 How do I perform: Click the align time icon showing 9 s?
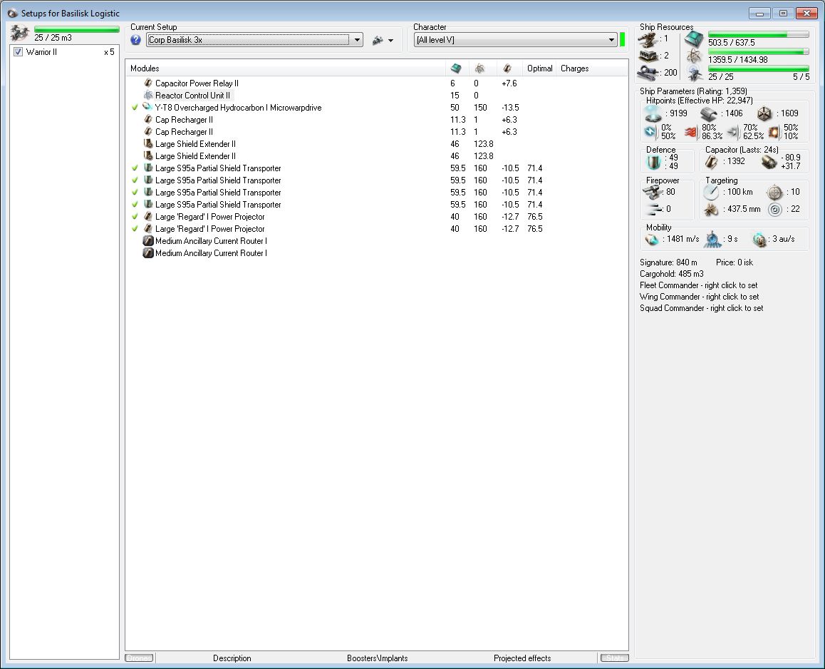(x=713, y=239)
